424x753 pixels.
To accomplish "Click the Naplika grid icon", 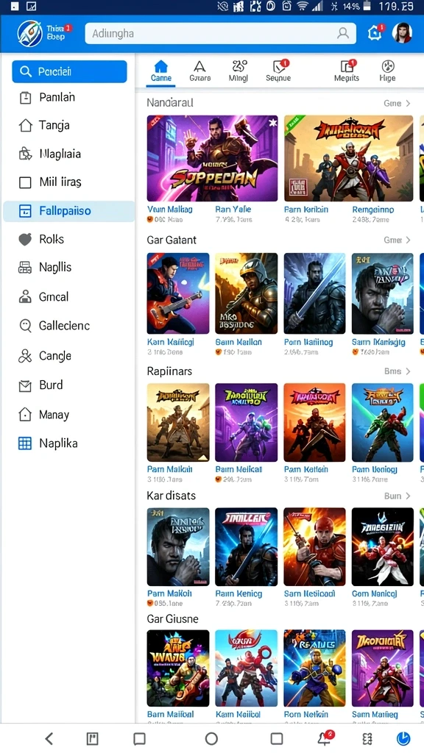I will 25,443.
